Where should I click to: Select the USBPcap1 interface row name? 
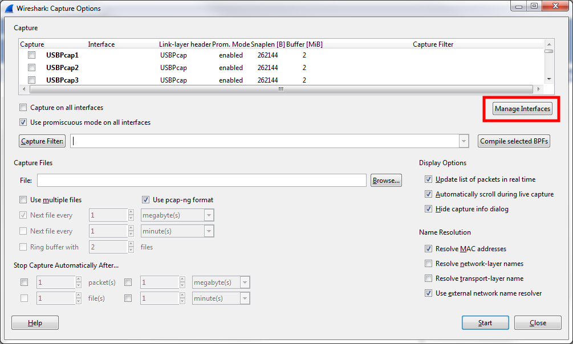[62, 55]
